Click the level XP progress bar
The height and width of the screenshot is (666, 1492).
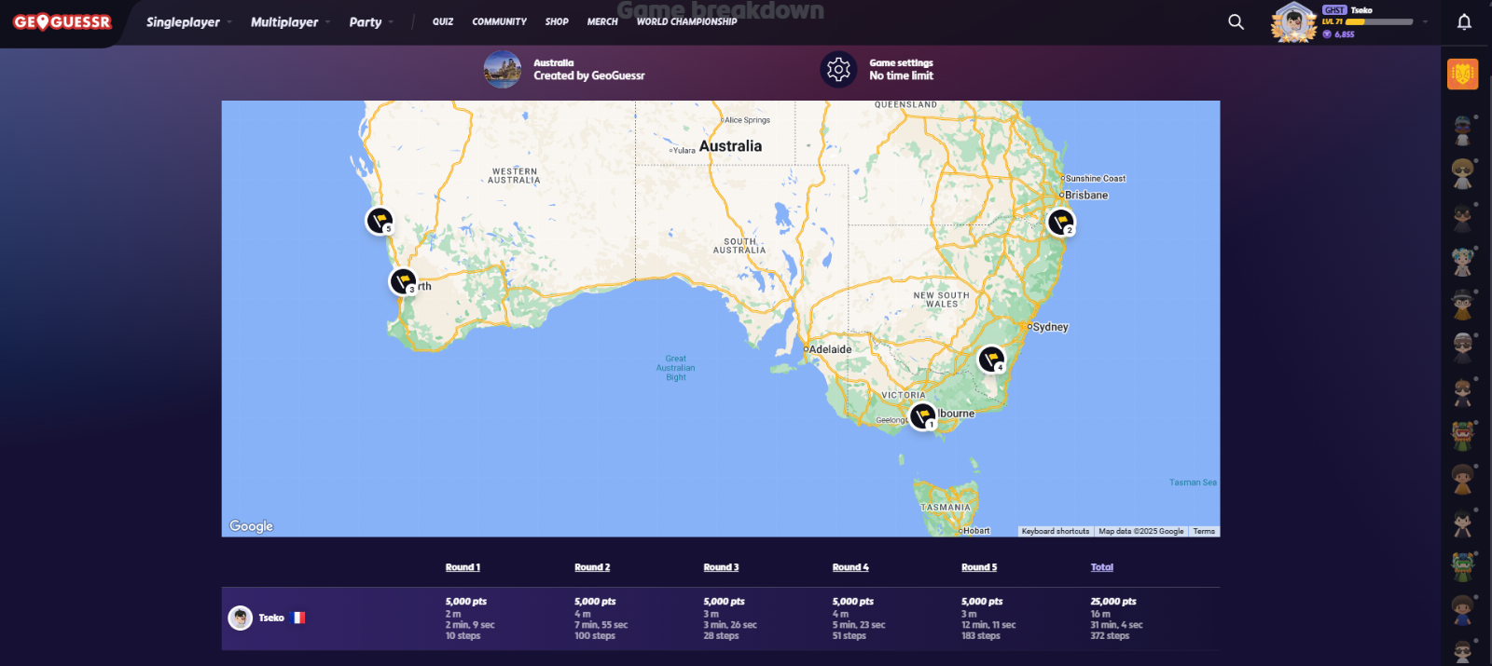[1379, 21]
